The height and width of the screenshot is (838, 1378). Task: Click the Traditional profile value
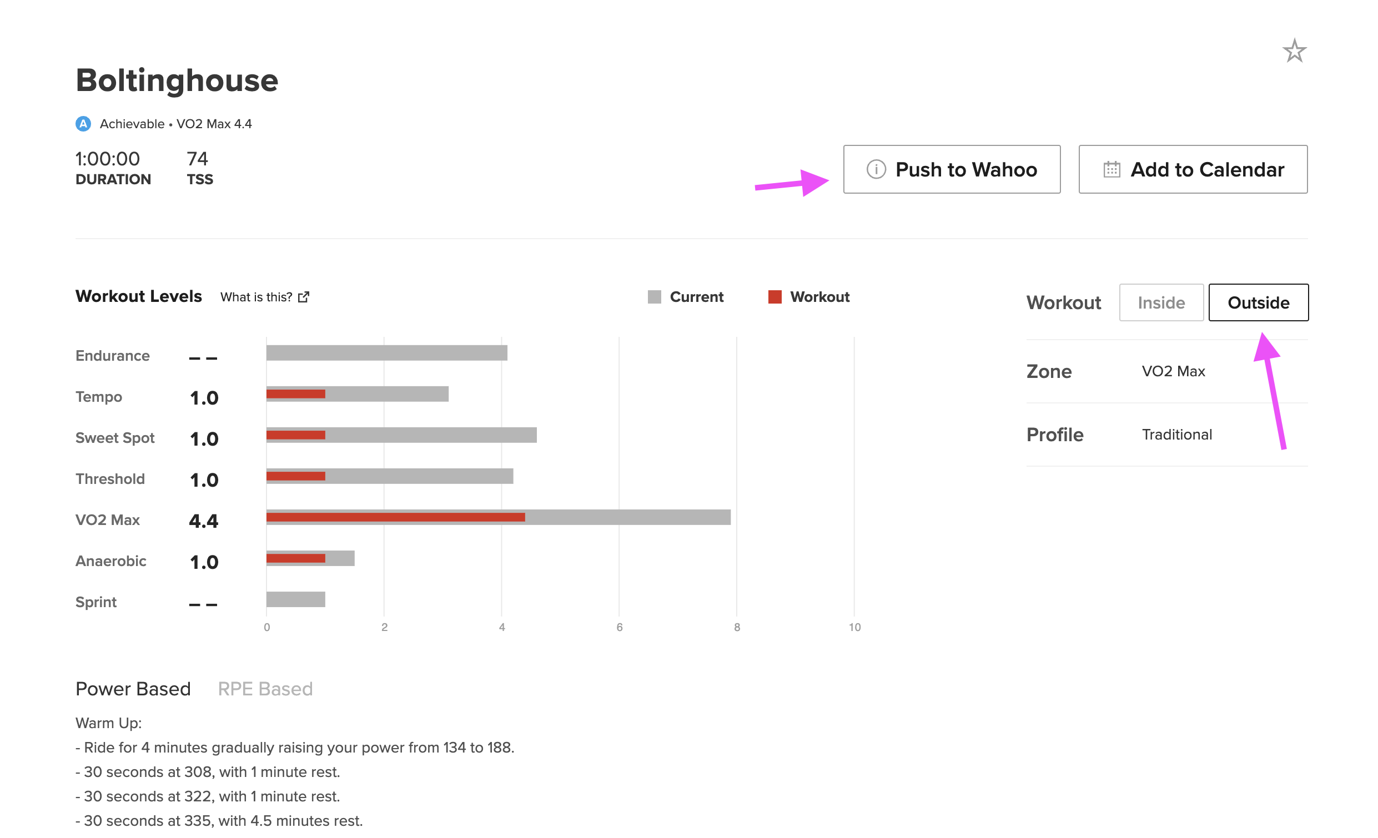pos(1176,435)
